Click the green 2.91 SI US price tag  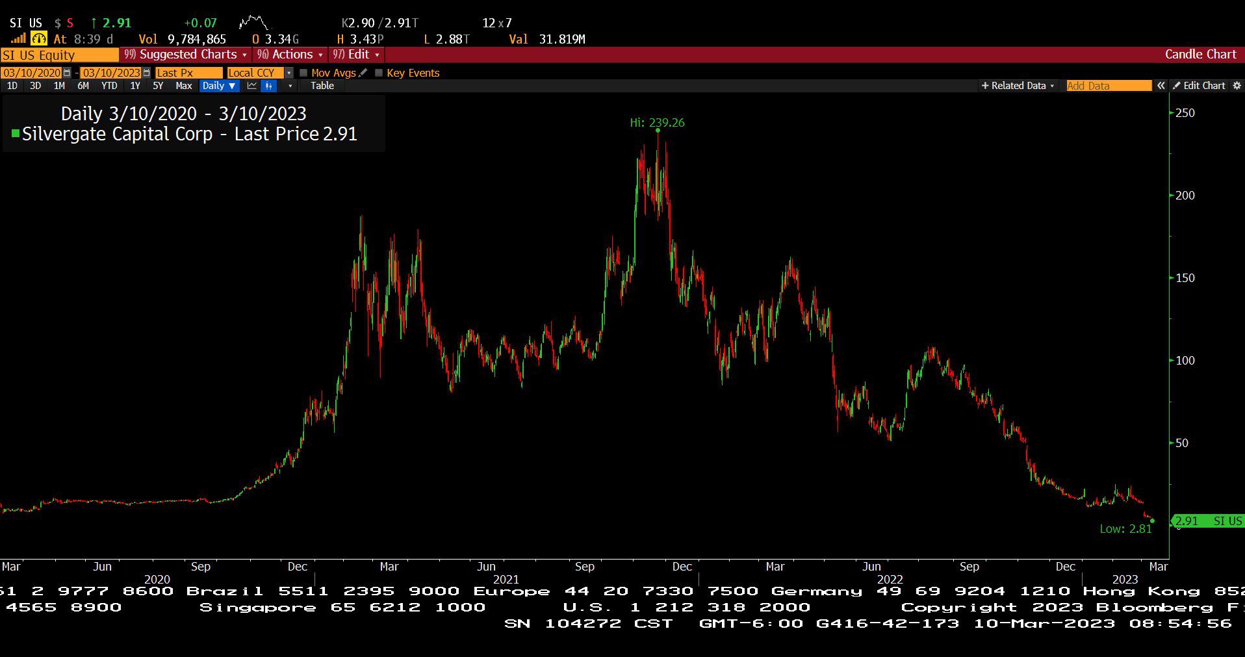(1208, 521)
